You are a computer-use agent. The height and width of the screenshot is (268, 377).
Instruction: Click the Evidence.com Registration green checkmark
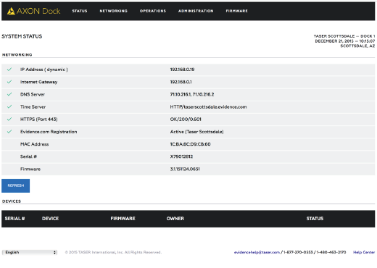(9, 132)
